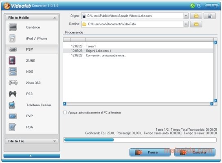Pick the Teléfono Celular phone icon
The height and width of the screenshot is (163, 222).
[12, 105]
